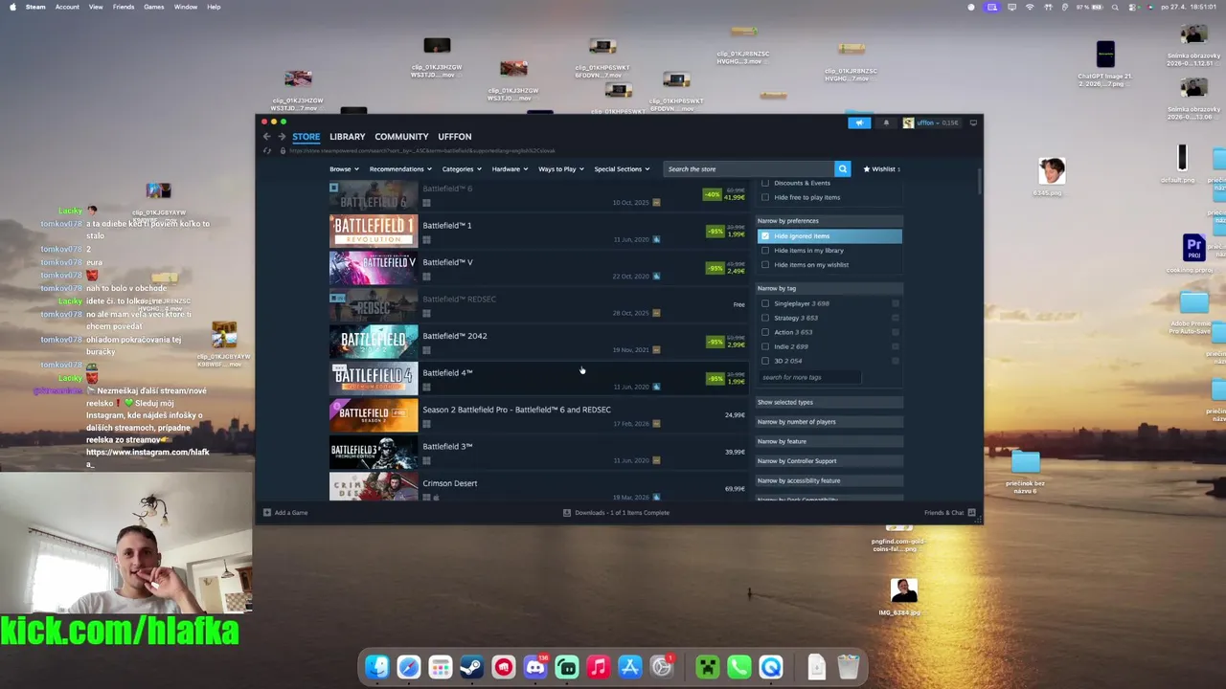Open the Categories dropdown
1226x689 pixels.
(x=462, y=169)
